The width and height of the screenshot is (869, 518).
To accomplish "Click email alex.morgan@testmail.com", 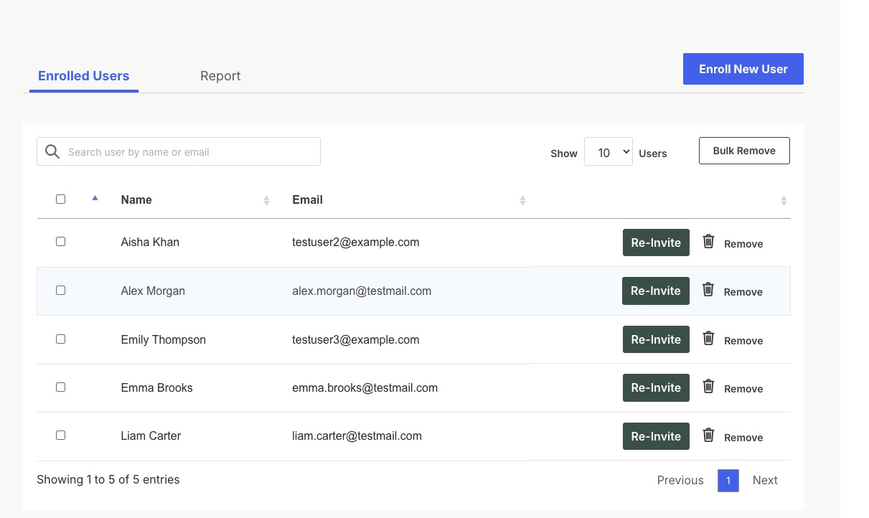I will pos(362,291).
